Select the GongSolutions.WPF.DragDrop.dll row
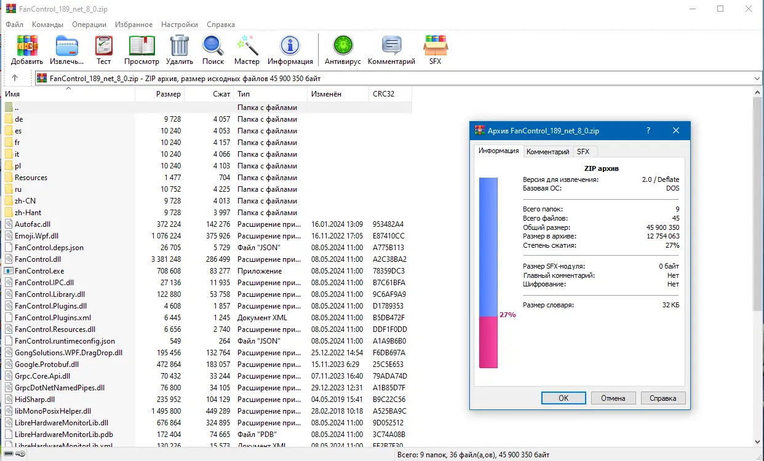This screenshot has height=461, width=764. pyautogui.click(x=206, y=353)
